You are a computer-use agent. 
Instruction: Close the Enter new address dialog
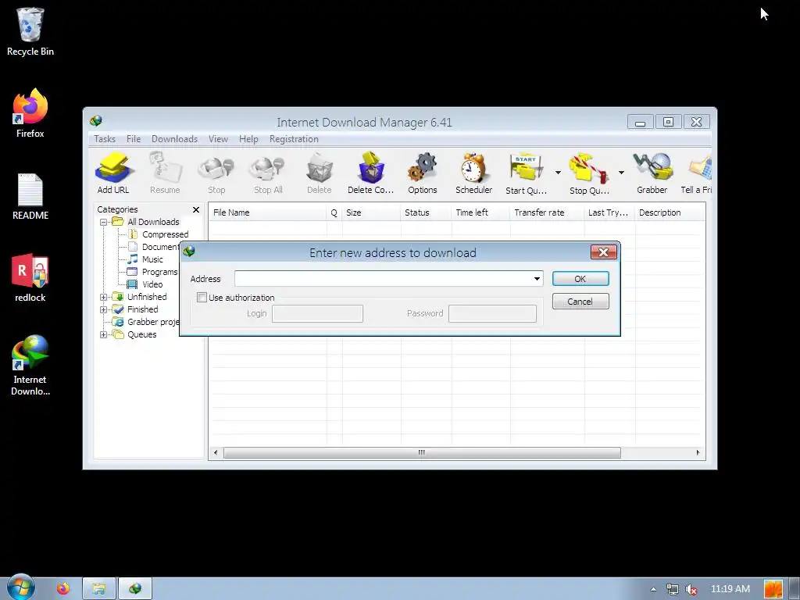604,252
